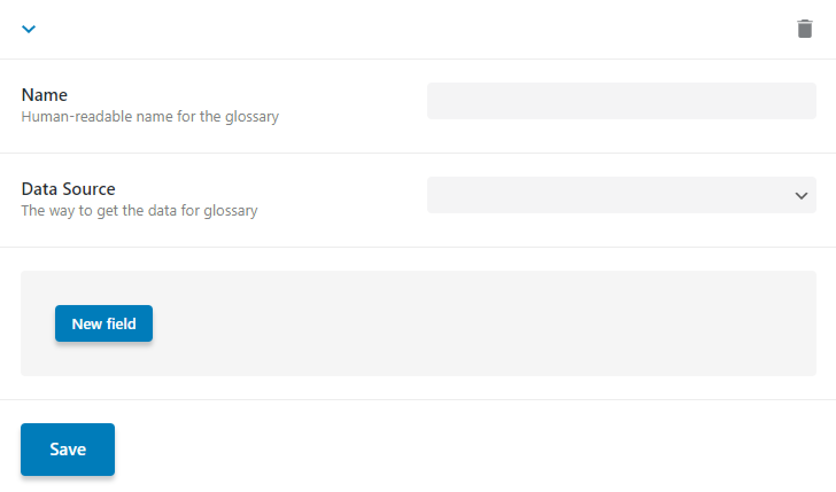
Task: Click into the Name input field
Action: [621, 101]
